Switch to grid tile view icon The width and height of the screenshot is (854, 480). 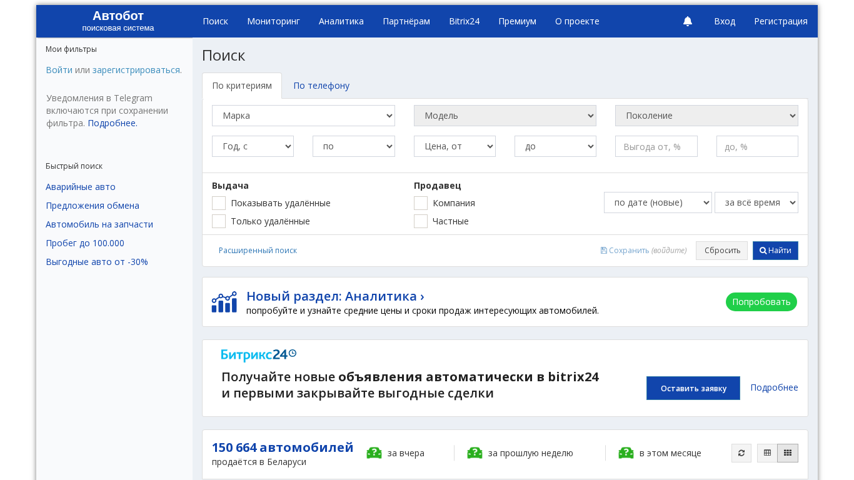[788, 453]
